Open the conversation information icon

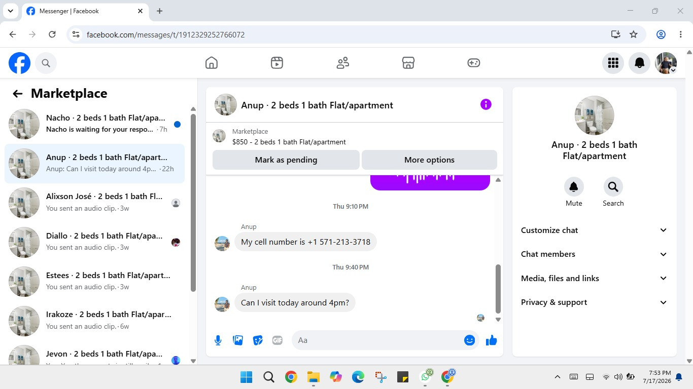click(486, 104)
